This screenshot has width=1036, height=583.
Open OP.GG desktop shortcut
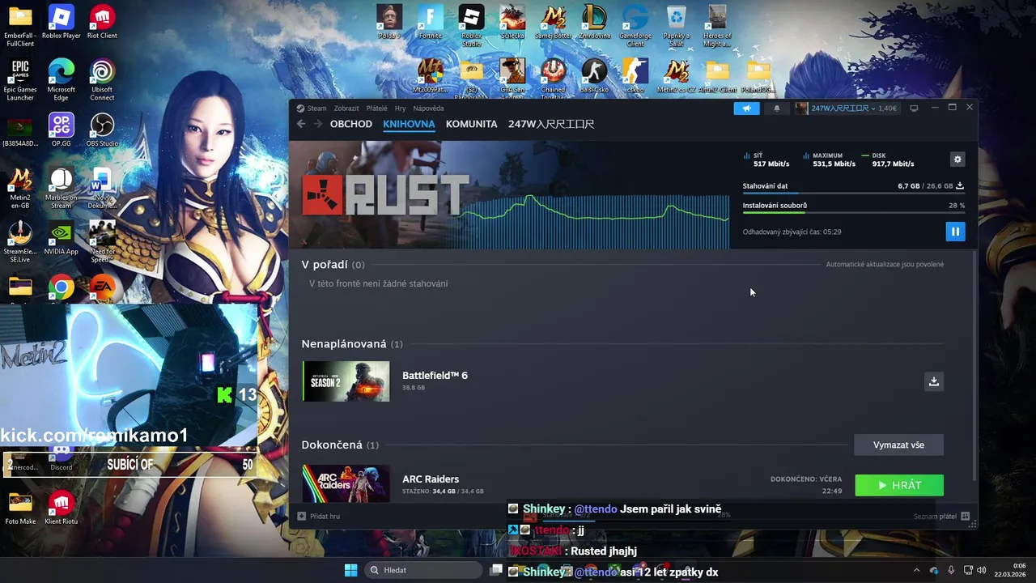tap(62, 130)
